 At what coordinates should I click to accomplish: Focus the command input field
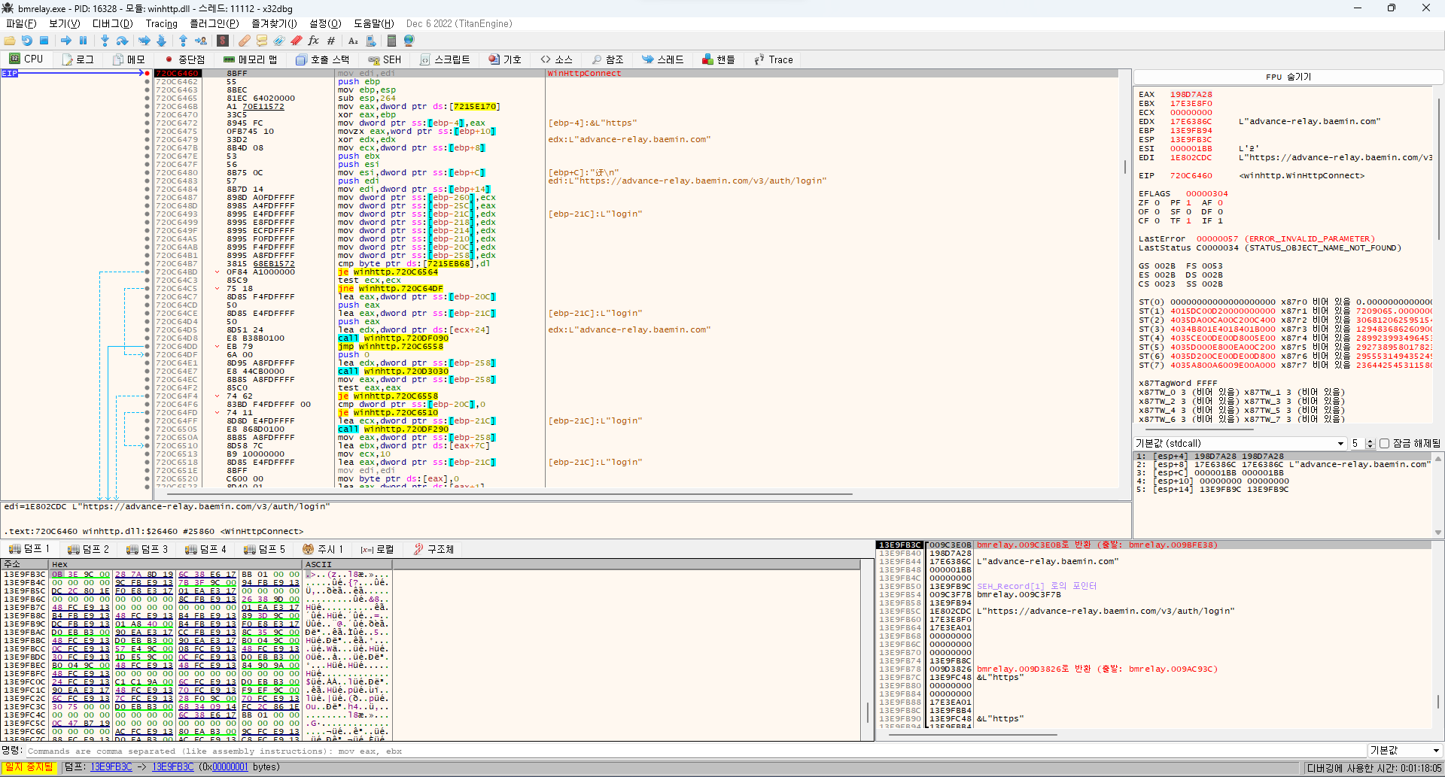pyautogui.click(x=695, y=751)
